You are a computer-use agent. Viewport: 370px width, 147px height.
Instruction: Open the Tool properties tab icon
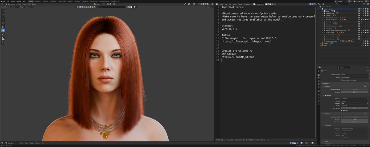319,71
